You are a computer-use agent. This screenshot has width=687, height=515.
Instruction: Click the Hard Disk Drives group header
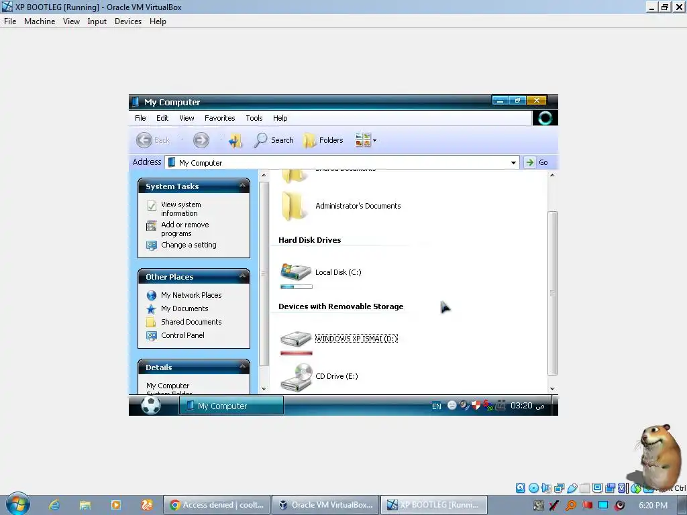309,240
